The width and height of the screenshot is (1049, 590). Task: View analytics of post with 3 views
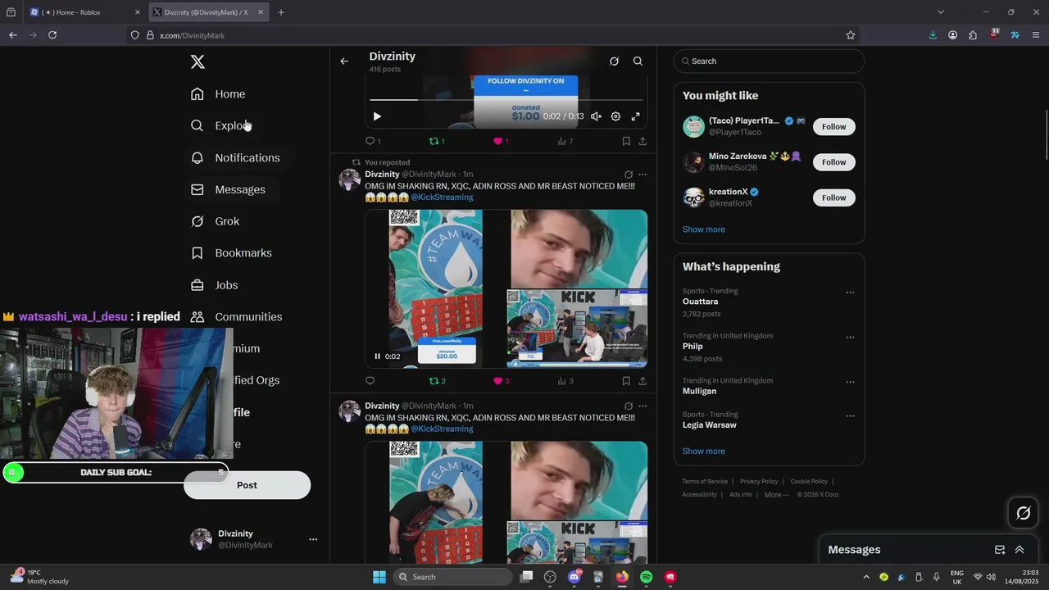[565, 381]
